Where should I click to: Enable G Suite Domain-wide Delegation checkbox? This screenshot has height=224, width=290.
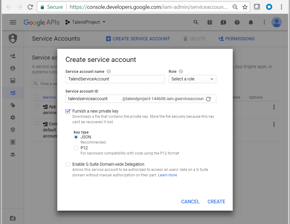click(68, 164)
